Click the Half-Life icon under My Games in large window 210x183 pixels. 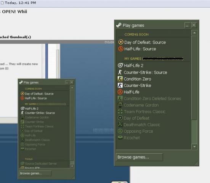tap(120, 92)
